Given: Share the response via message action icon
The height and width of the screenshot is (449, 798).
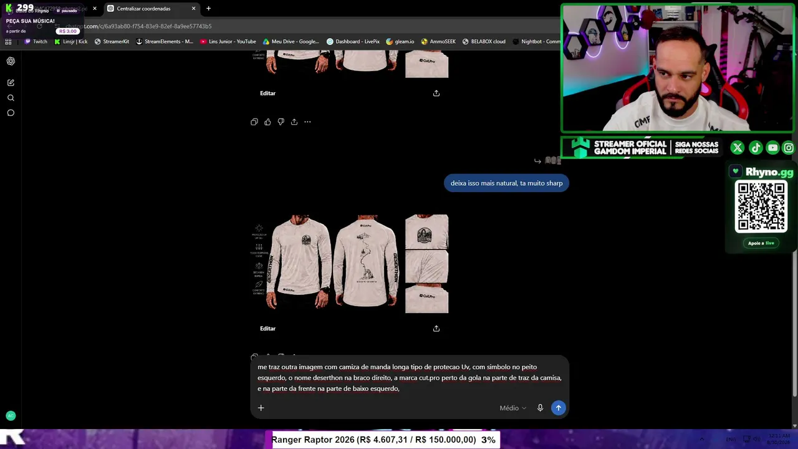Looking at the screenshot, I should pyautogui.click(x=294, y=122).
